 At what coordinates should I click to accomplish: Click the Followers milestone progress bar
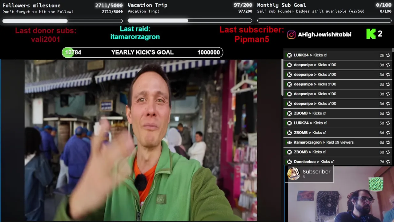[62, 21]
